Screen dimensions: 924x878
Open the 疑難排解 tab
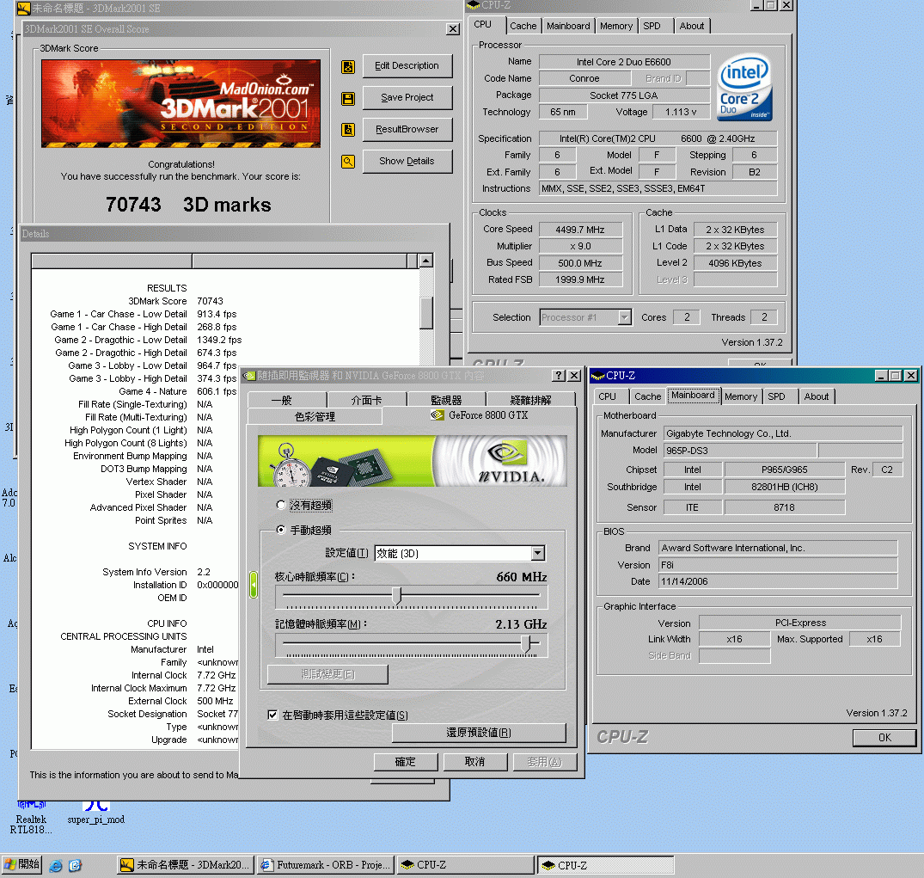point(530,400)
